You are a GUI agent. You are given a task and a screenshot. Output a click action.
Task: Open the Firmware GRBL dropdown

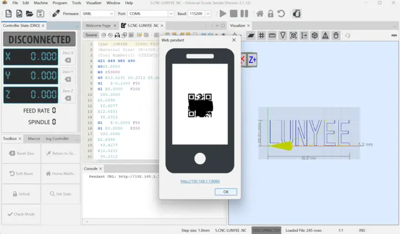pyautogui.click(x=97, y=13)
